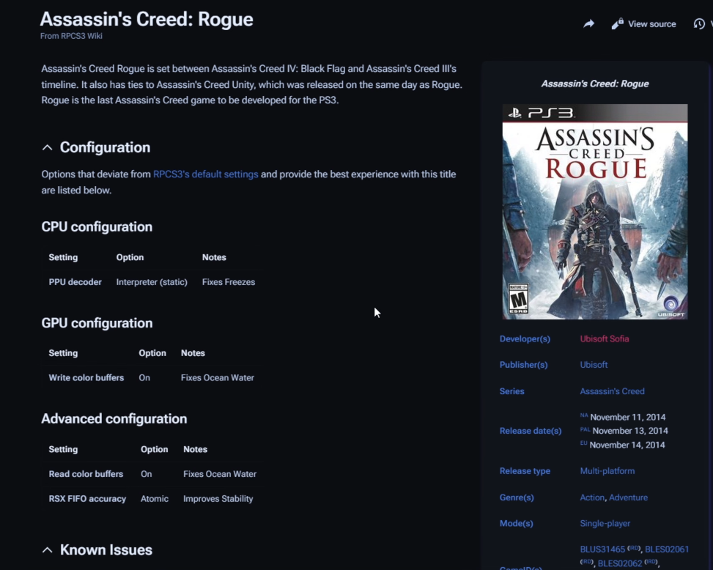Open the BLUS31465 game ID link

[x=602, y=549]
